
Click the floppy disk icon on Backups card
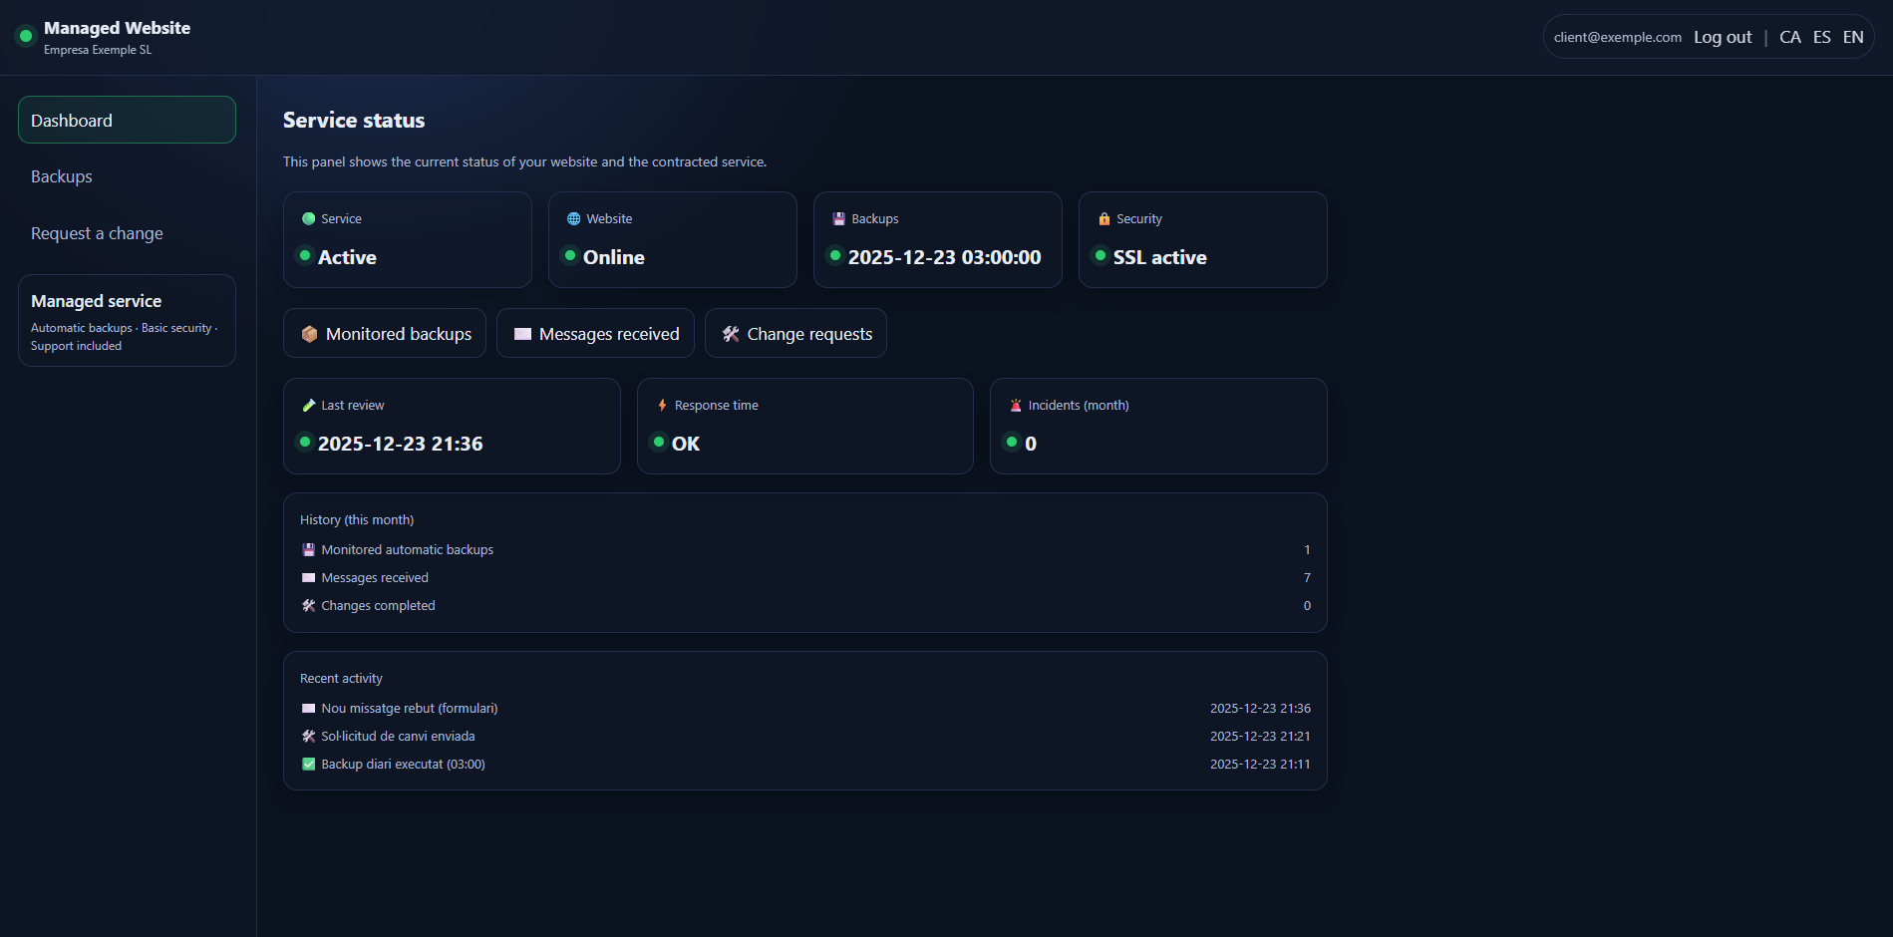click(x=838, y=219)
